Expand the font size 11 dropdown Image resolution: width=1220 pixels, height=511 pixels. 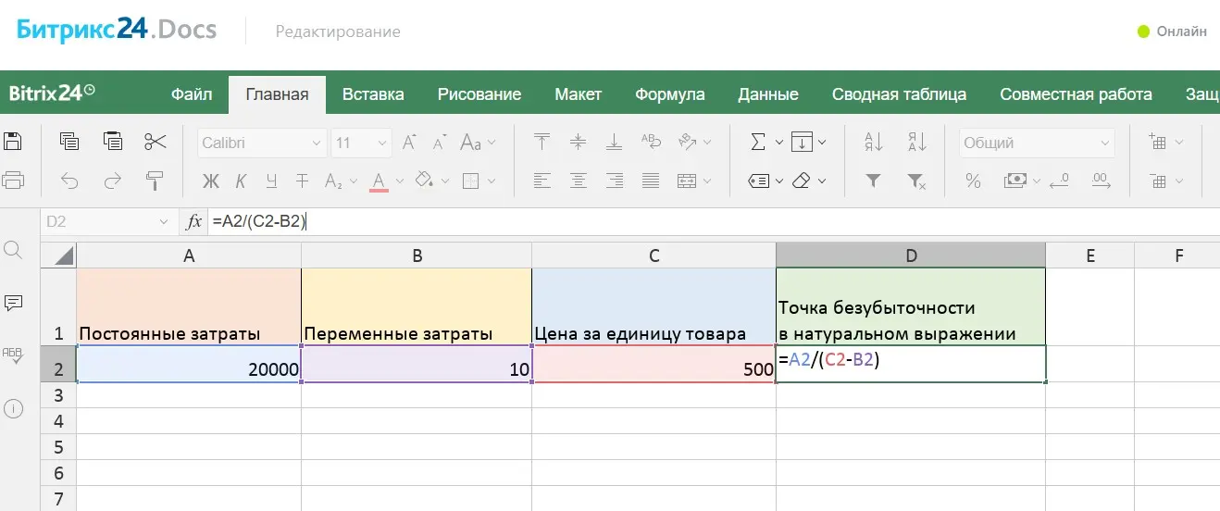point(382,143)
